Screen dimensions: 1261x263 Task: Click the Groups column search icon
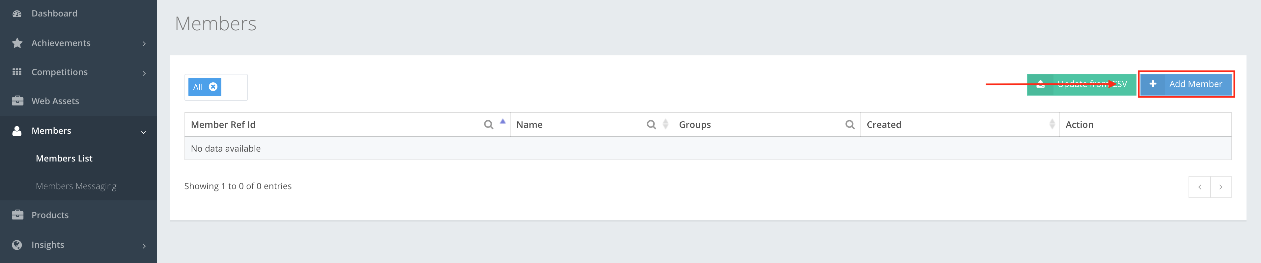850,124
